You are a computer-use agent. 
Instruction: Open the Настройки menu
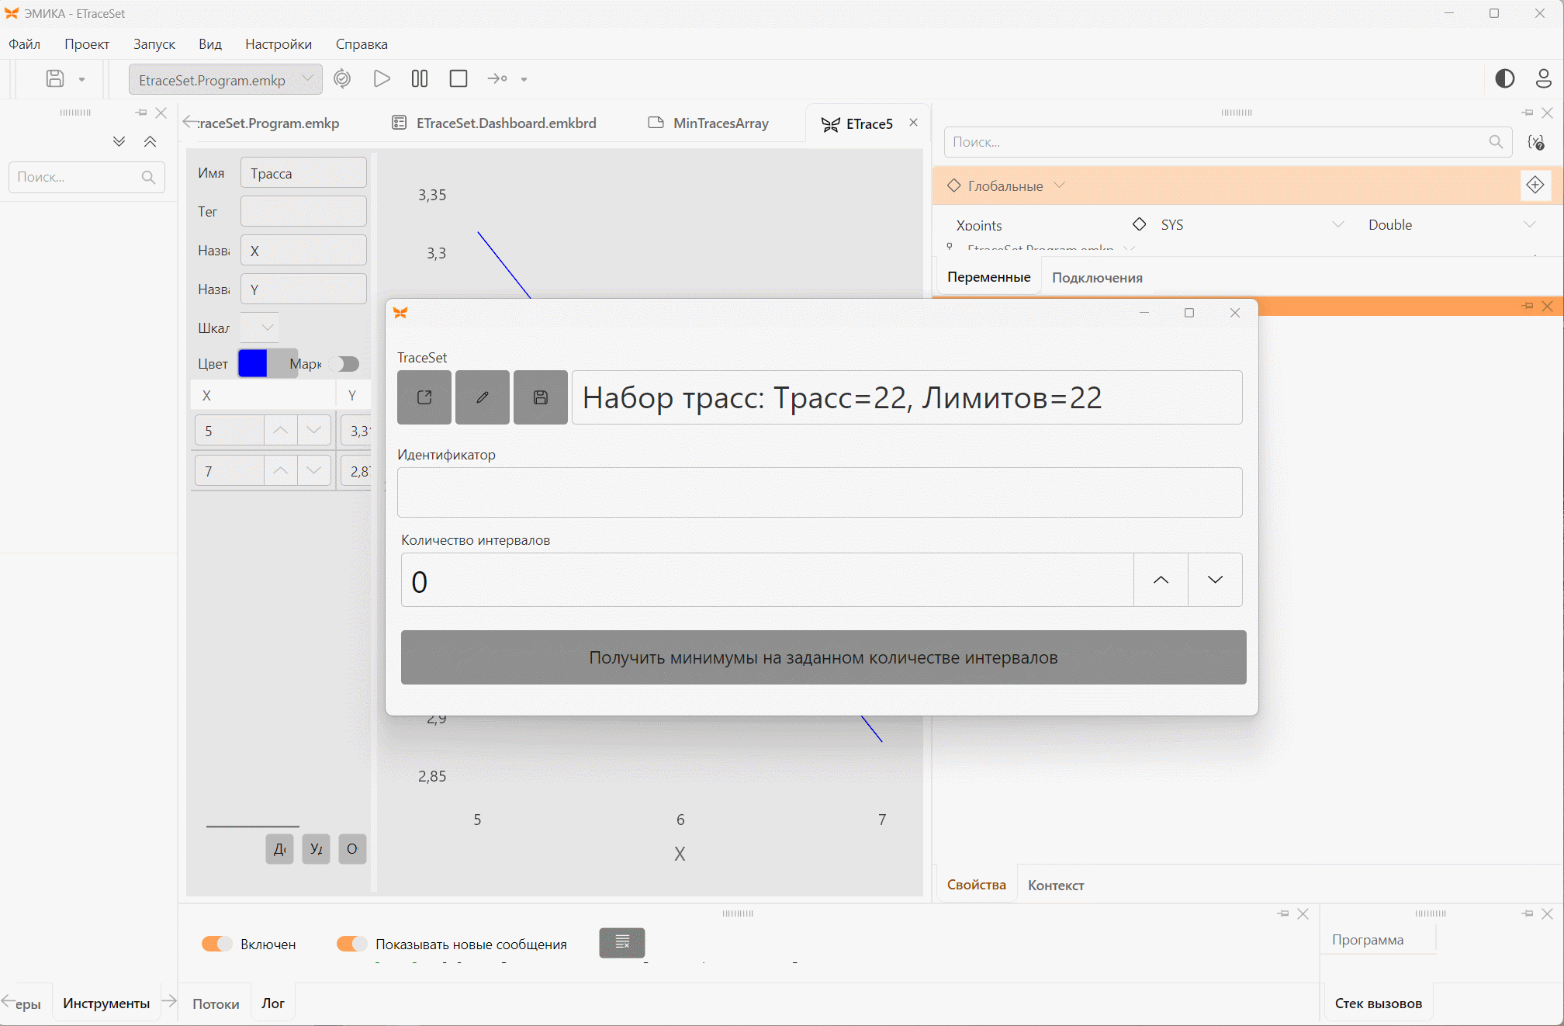(x=279, y=44)
